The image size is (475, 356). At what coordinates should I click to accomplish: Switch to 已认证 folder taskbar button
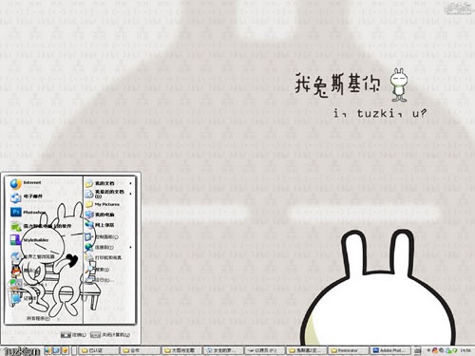click(98, 350)
